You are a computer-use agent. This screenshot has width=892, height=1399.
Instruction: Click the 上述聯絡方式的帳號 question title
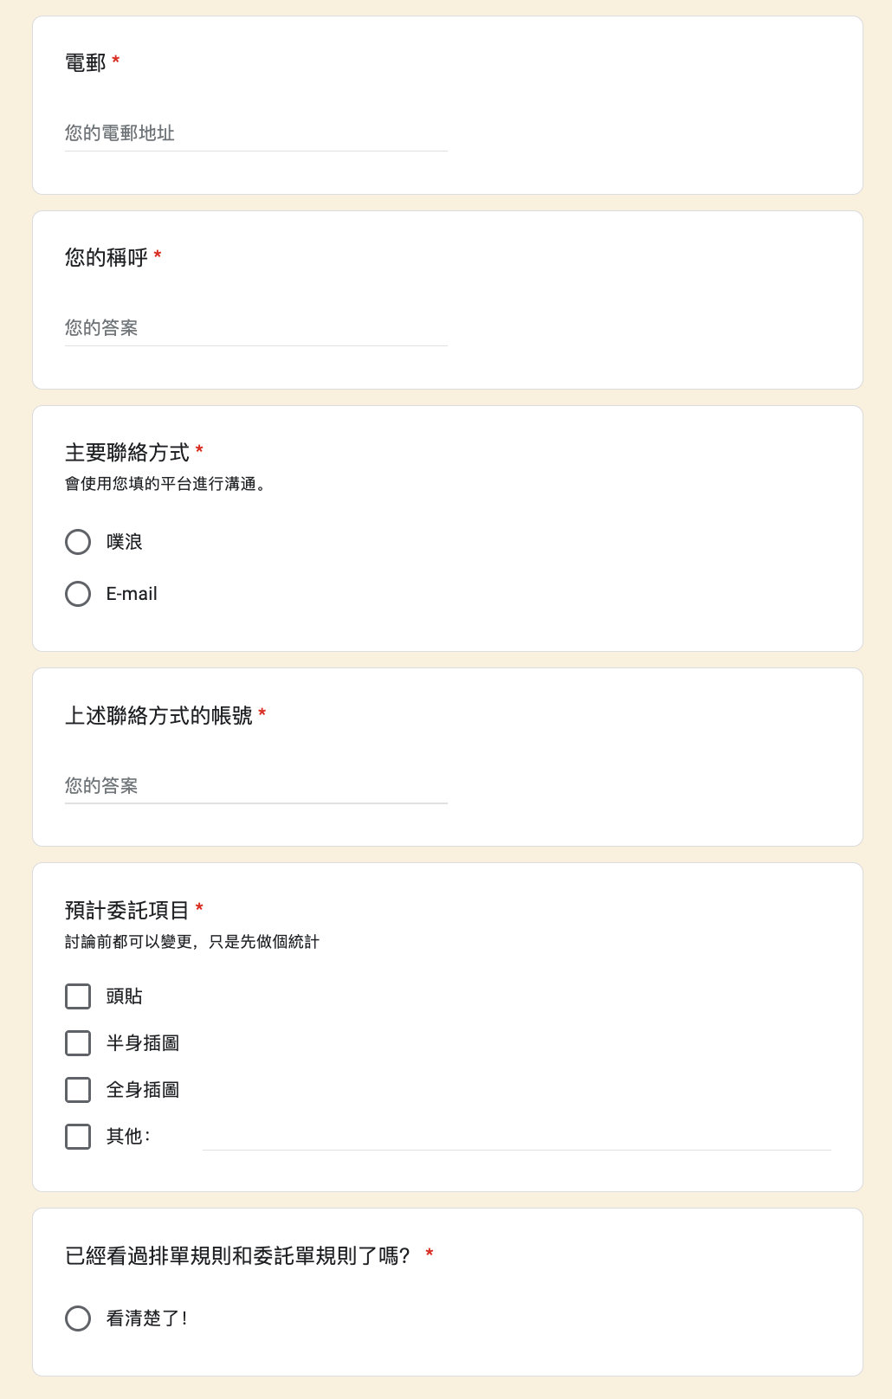pyautogui.click(x=158, y=716)
